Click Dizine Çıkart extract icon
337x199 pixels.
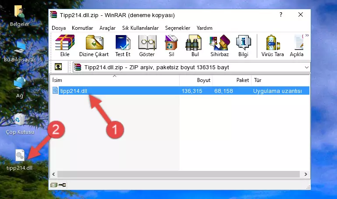[94, 46]
